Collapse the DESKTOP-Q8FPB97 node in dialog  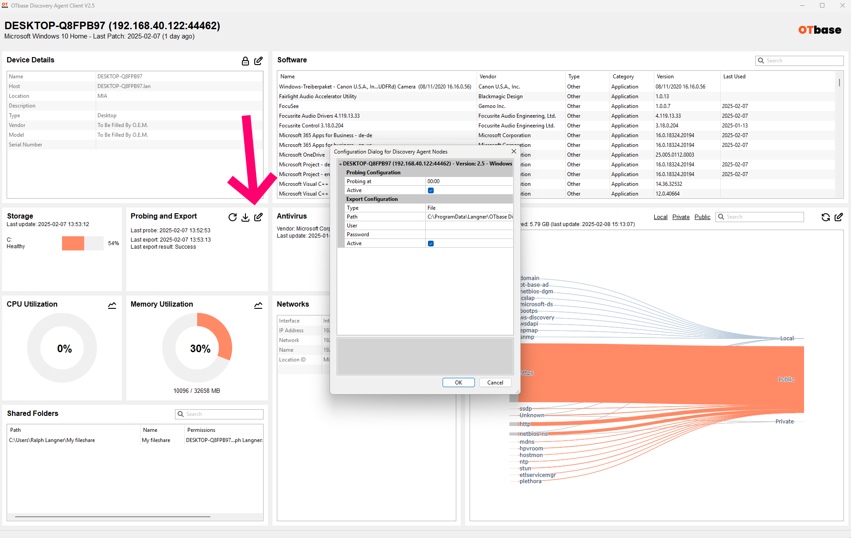pos(340,164)
